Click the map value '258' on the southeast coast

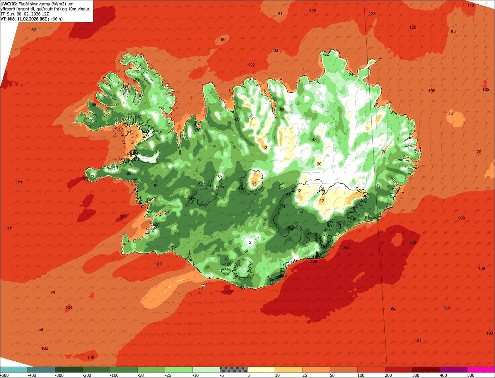click(314, 262)
